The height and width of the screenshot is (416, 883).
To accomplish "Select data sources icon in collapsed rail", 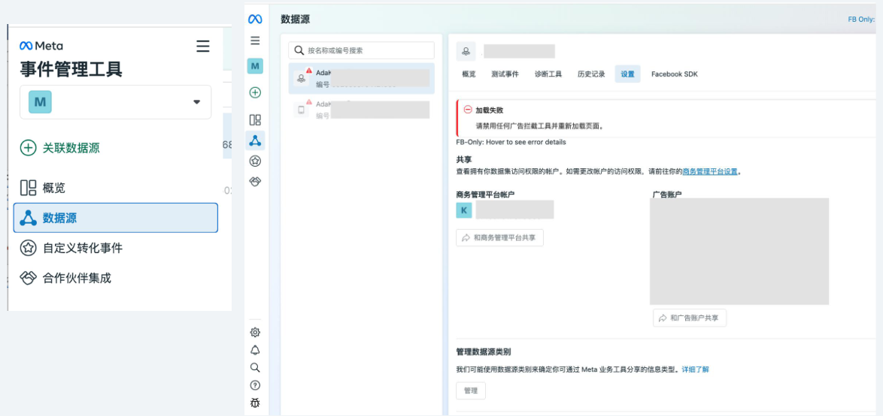I will (x=255, y=140).
